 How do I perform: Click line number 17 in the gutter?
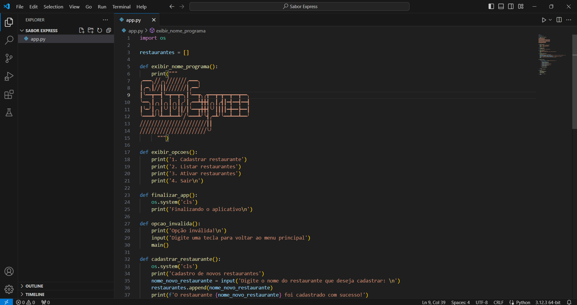click(x=127, y=152)
